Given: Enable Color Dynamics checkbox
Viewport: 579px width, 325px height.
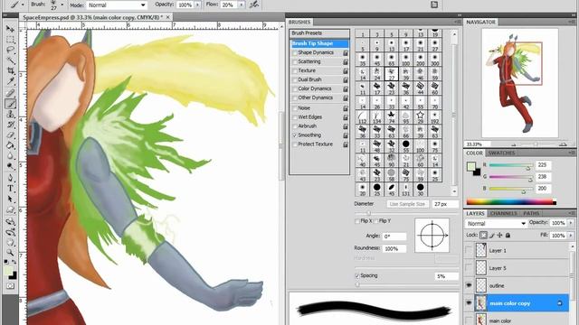Looking at the screenshot, I should coord(295,89).
